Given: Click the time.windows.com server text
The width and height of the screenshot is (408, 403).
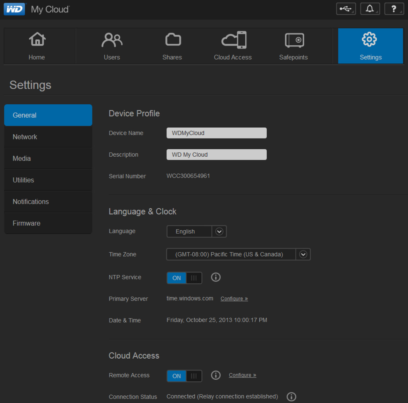Looking at the screenshot, I should pyautogui.click(x=190, y=298).
